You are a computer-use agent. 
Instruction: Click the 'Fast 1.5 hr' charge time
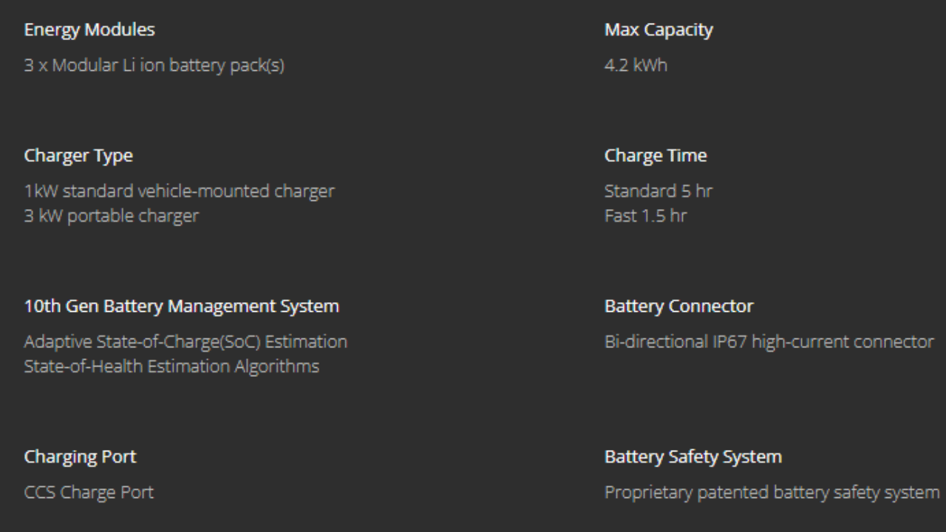(645, 216)
